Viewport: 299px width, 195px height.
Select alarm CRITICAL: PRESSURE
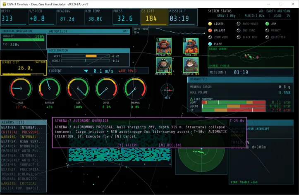pos(20,132)
